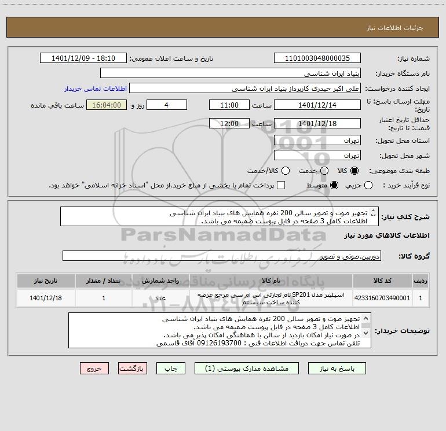Click the product name cell اسپلیتر مدل SP201

pyautogui.click(x=271, y=298)
